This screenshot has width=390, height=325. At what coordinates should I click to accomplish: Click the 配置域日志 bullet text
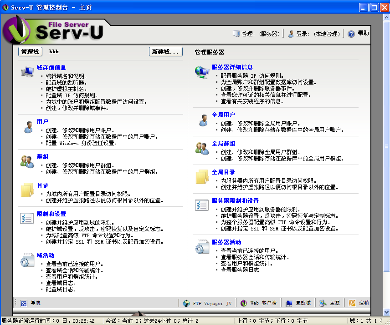tap(61, 289)
